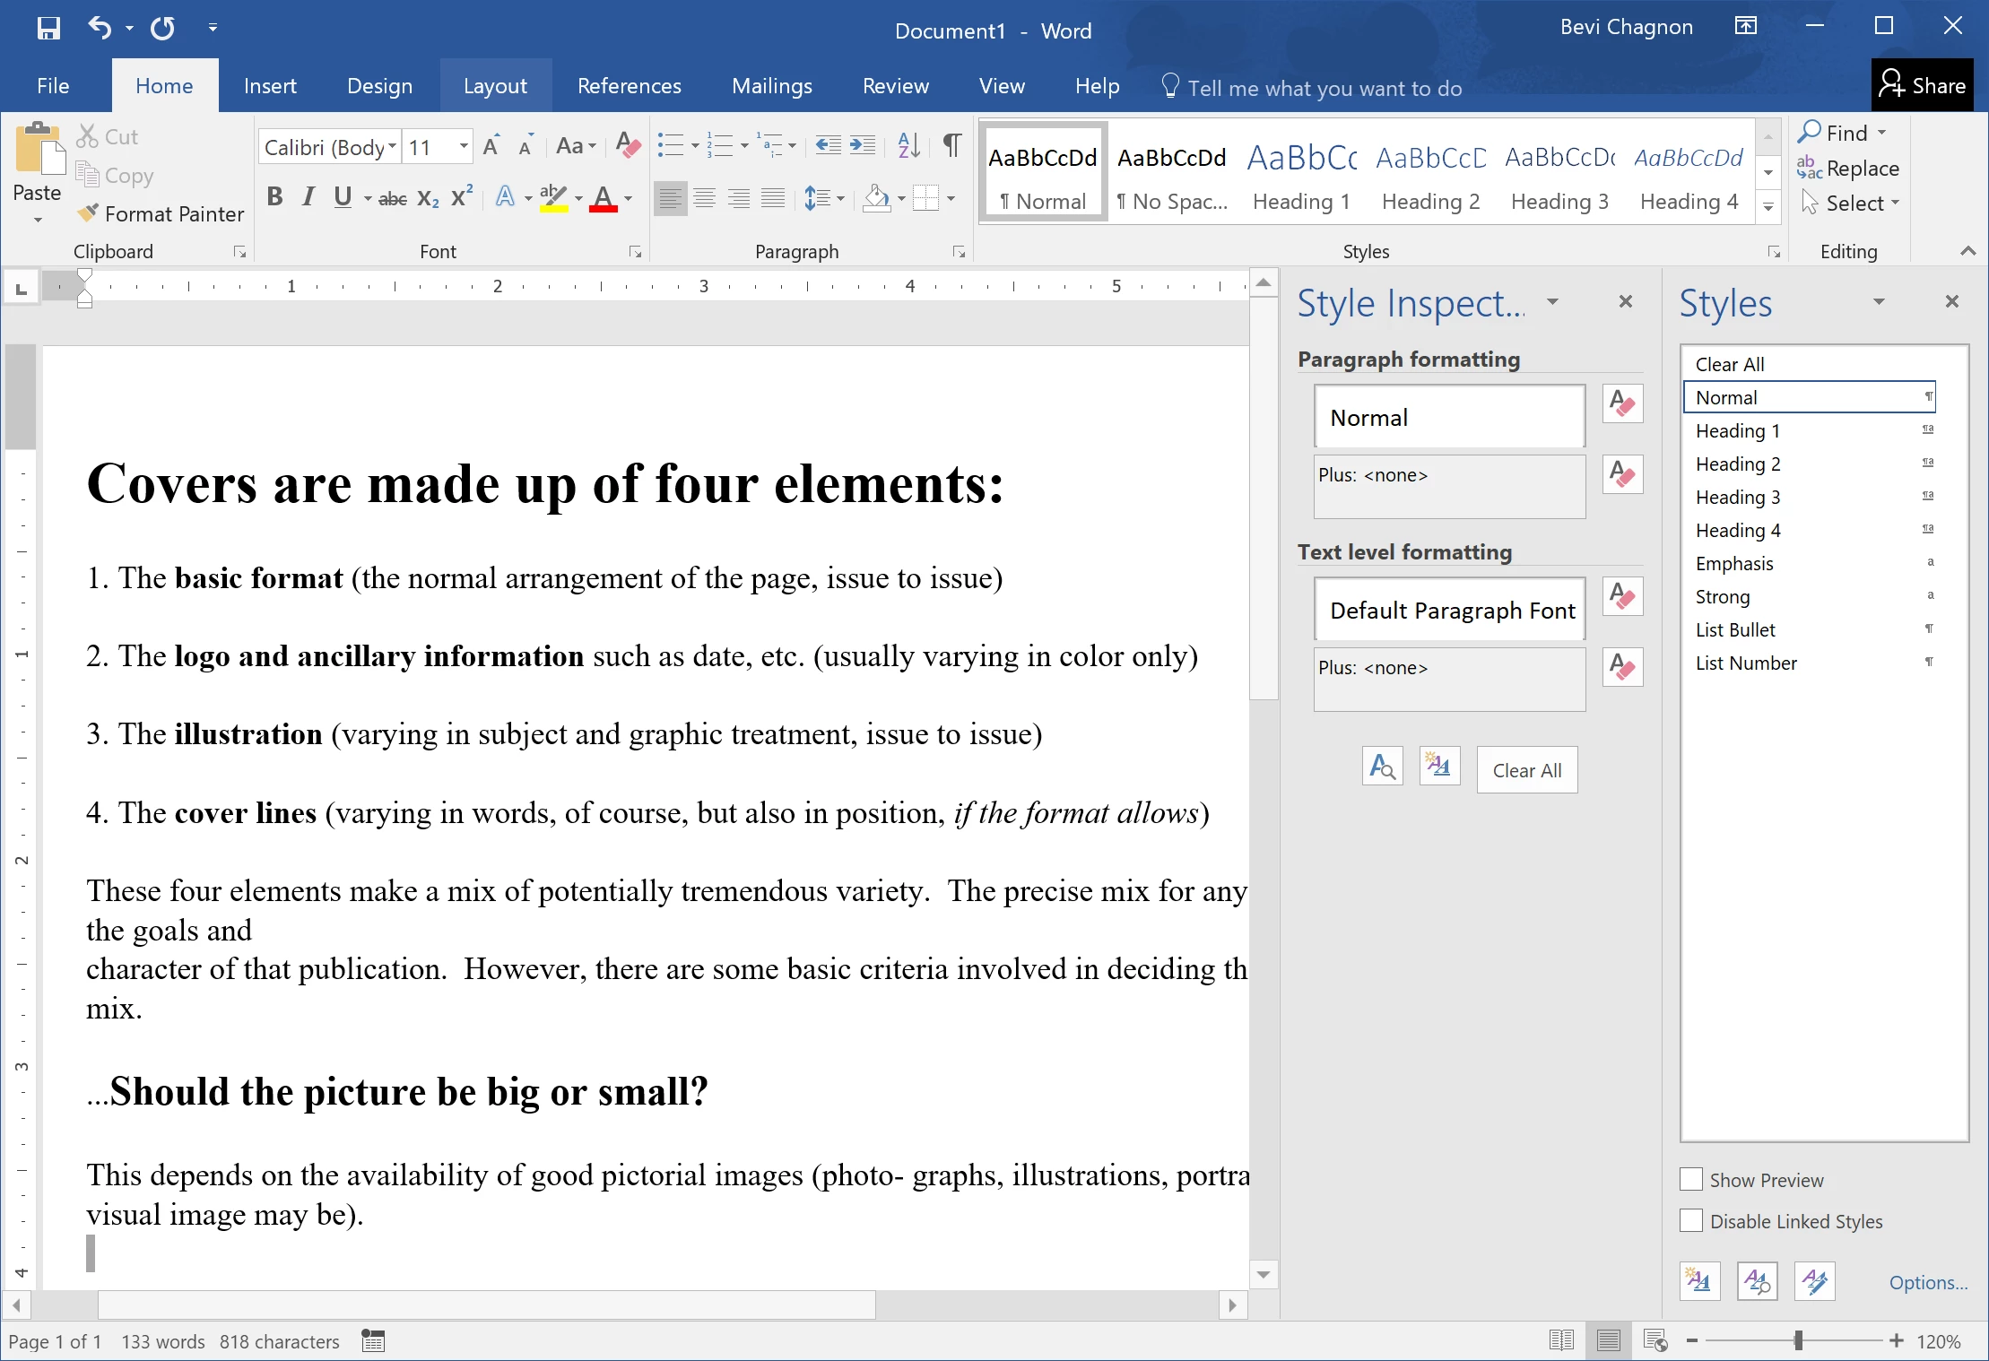Viewport: 1989px width, 1361px height.
Task: Switch to the References tab
Action: click(629, 86)
